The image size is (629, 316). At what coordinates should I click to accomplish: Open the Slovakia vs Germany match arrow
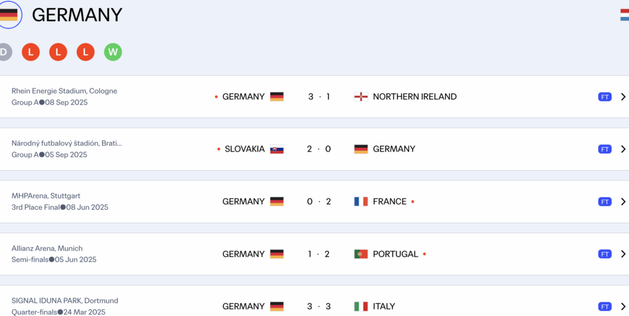623,149
